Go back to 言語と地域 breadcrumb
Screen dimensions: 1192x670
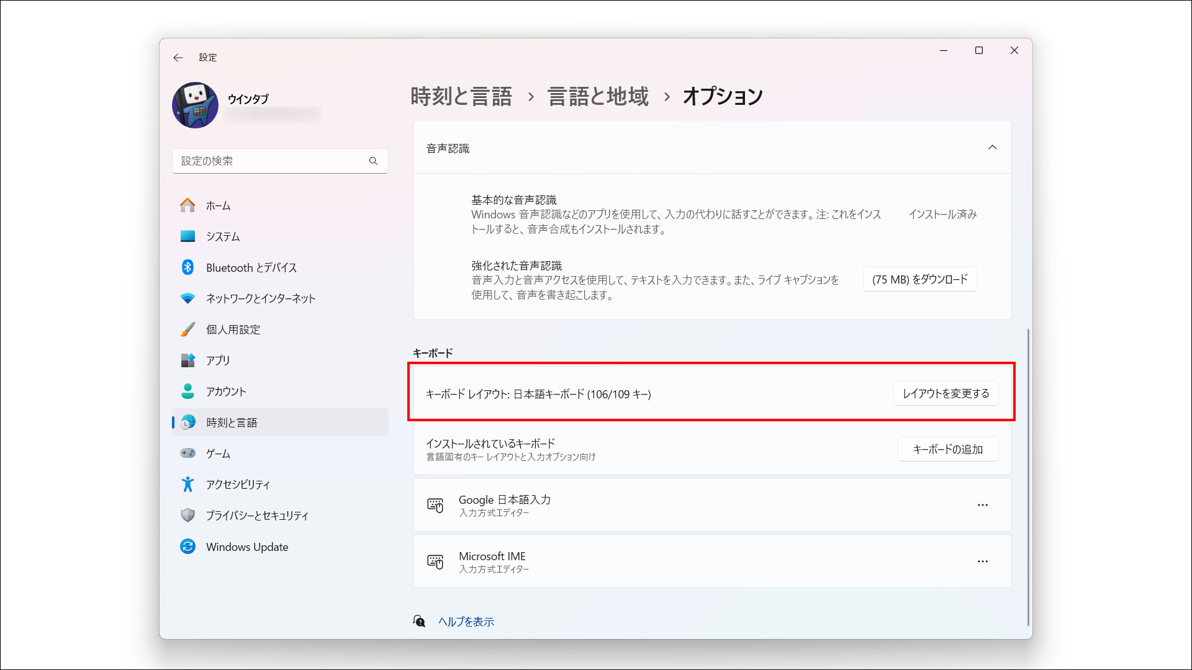point(597,96)
